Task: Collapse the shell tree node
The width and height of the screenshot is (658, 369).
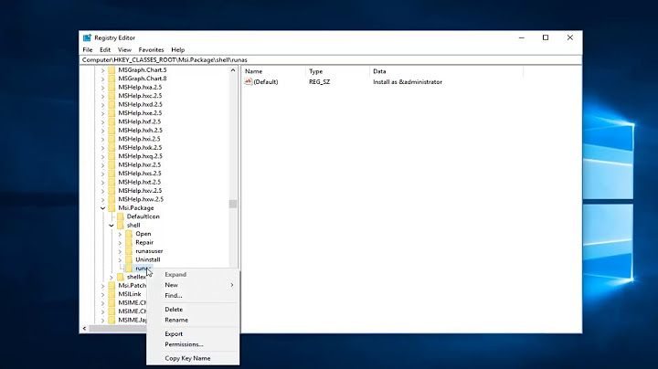Action: [x=111, y=226]
